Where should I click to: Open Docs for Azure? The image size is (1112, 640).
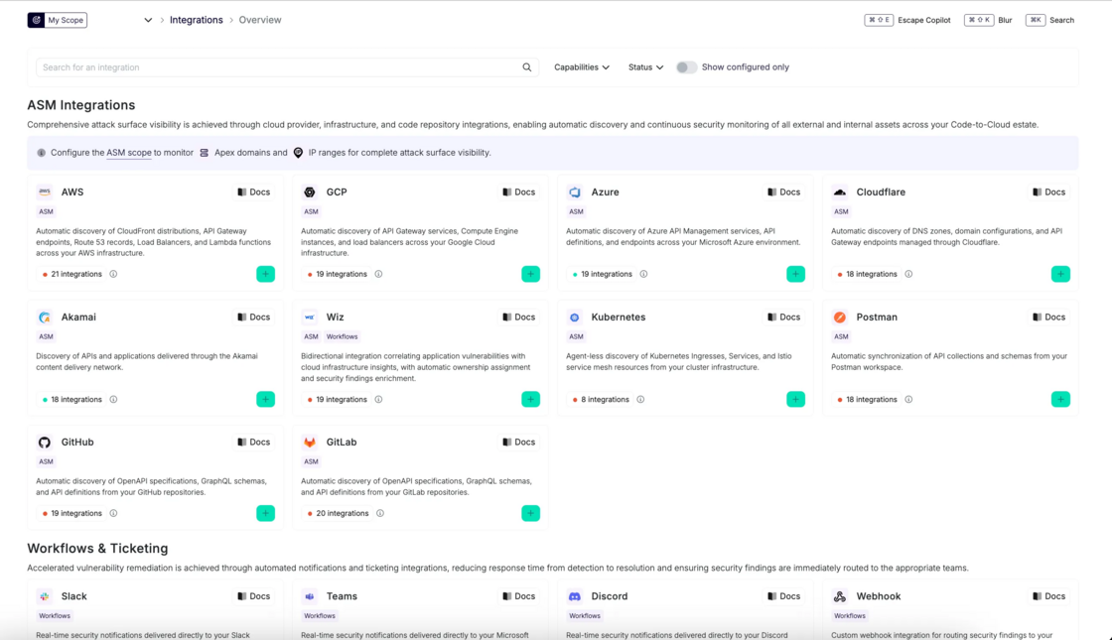(x=783, y=192)
